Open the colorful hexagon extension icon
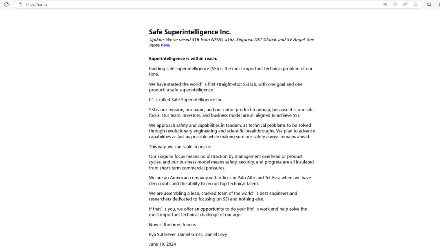This screenshot has width=440, height=249. coord(429,4)
